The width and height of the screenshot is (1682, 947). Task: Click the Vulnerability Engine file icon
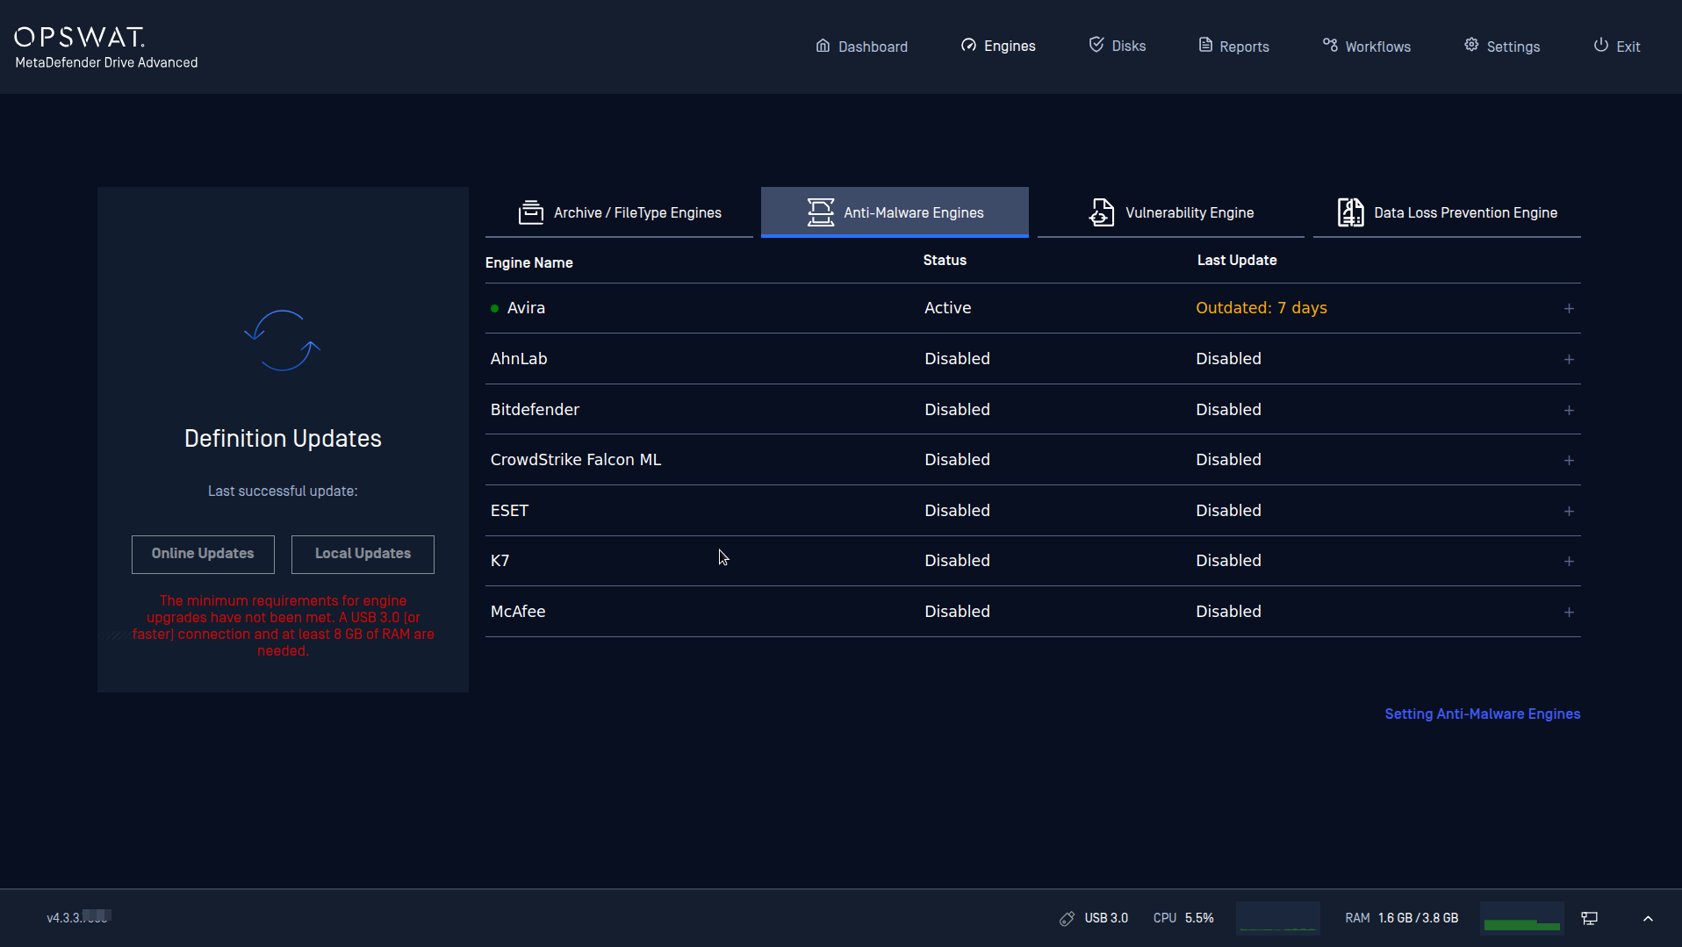coord(1102,212)
